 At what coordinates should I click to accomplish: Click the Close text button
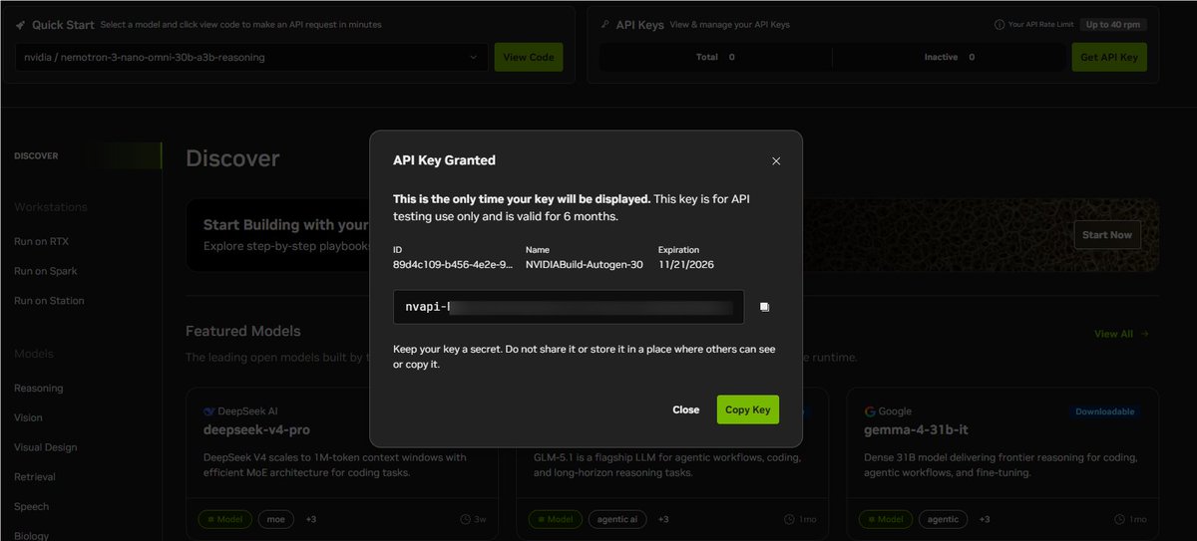pos(685,409)
